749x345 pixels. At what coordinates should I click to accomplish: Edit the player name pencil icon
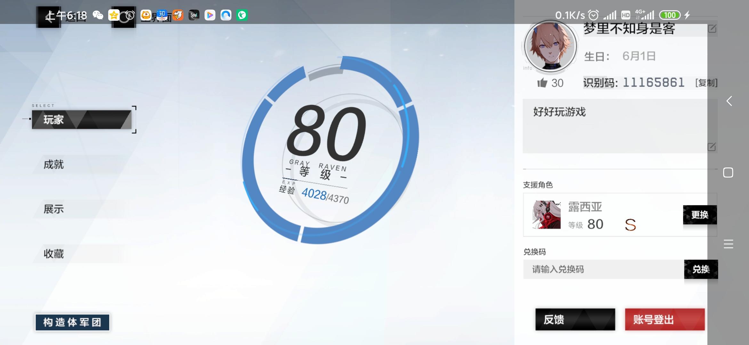click(x=712, y=29)
